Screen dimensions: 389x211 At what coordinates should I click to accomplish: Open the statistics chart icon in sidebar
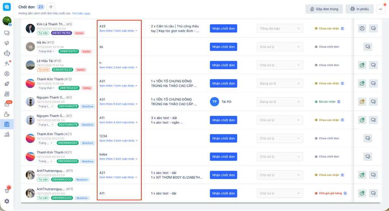pyautogui.click(x=7, y=134)
